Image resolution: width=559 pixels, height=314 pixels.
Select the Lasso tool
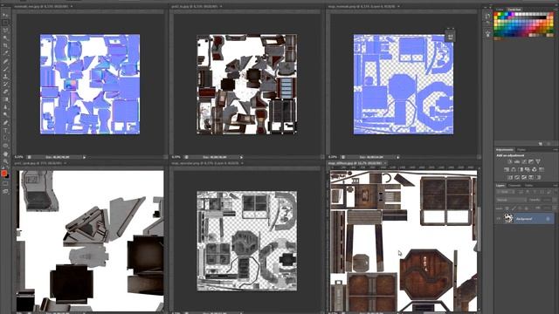(5, 30)
